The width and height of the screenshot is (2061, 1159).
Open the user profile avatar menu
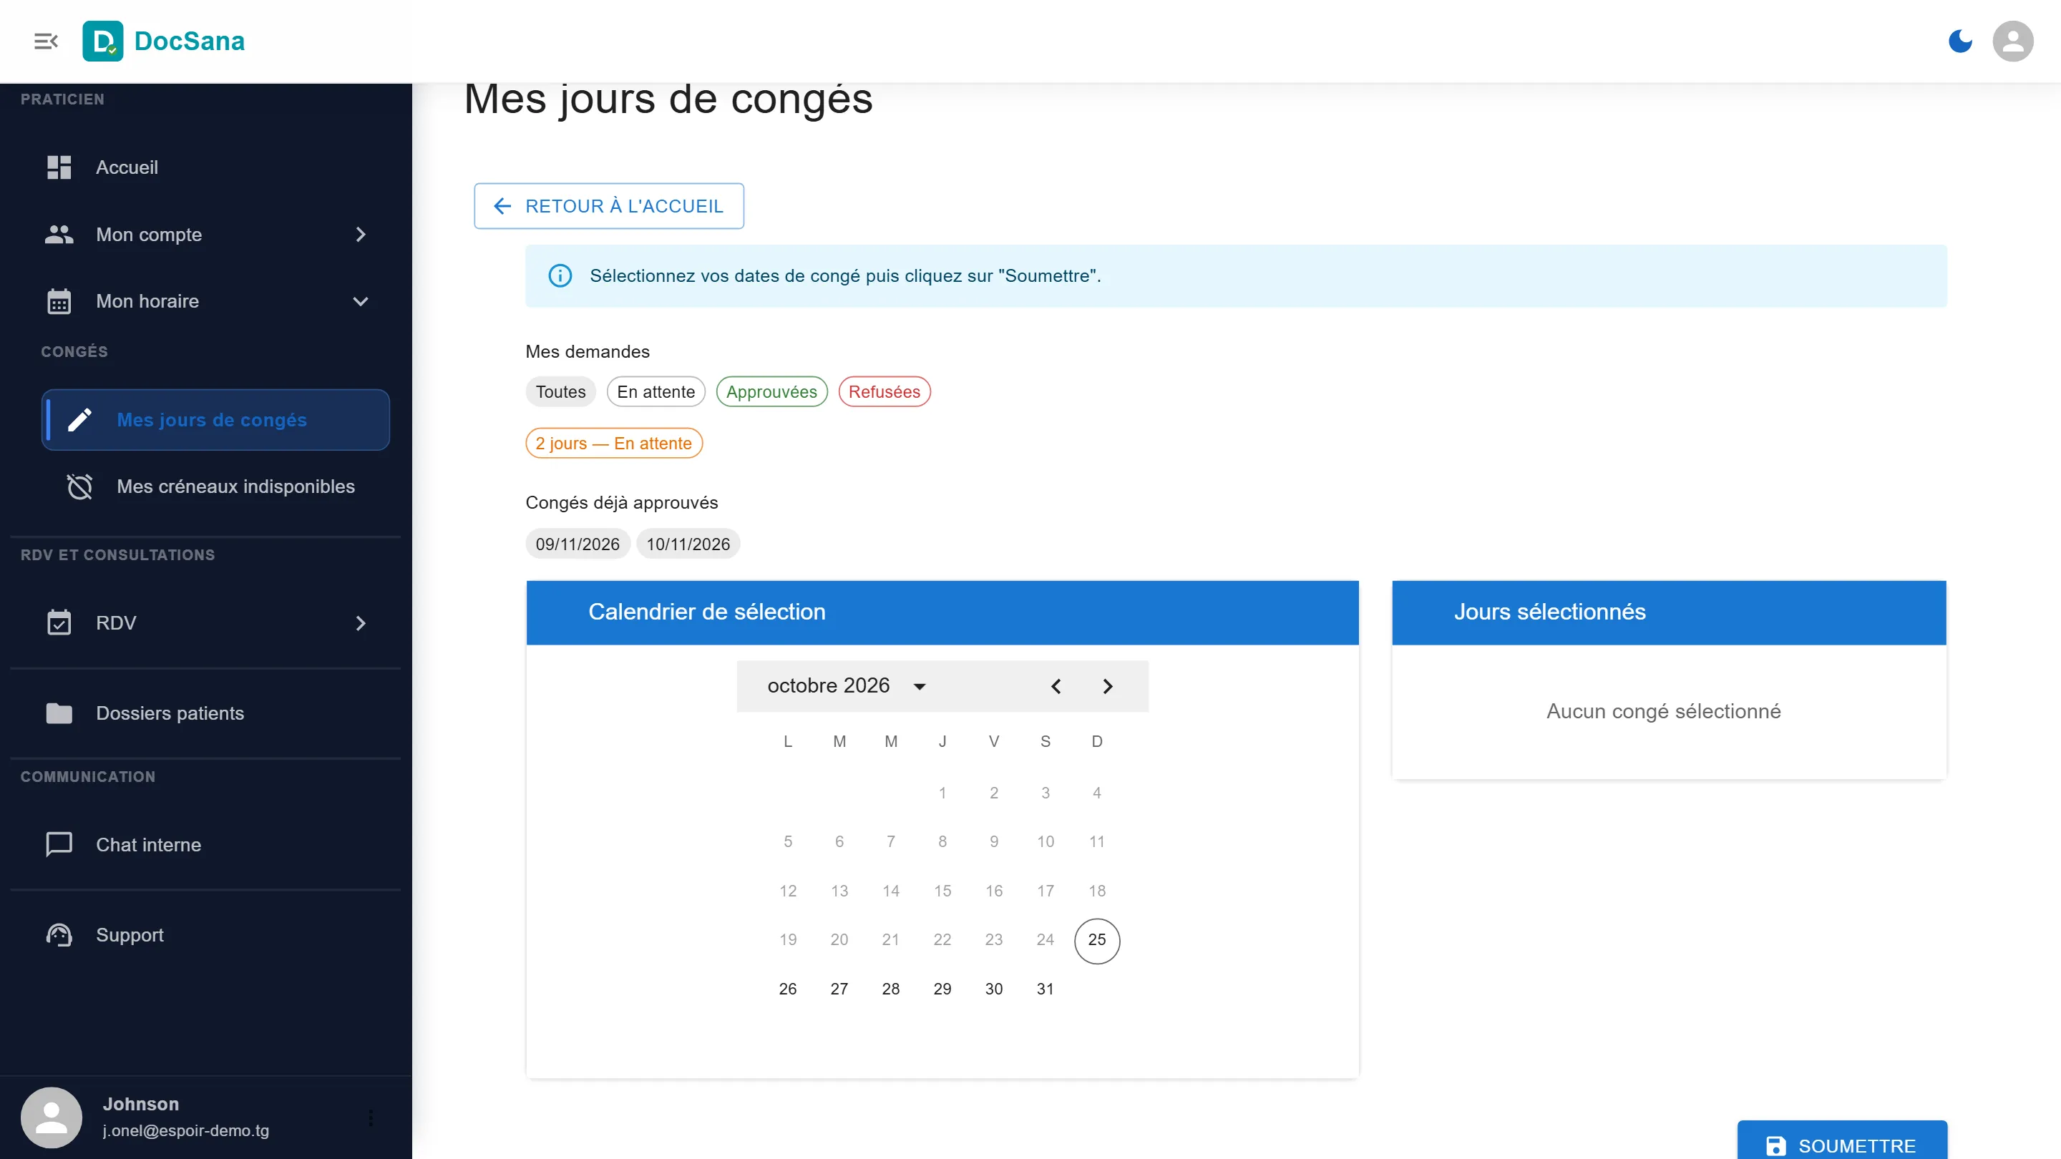tap(2013, 41)
